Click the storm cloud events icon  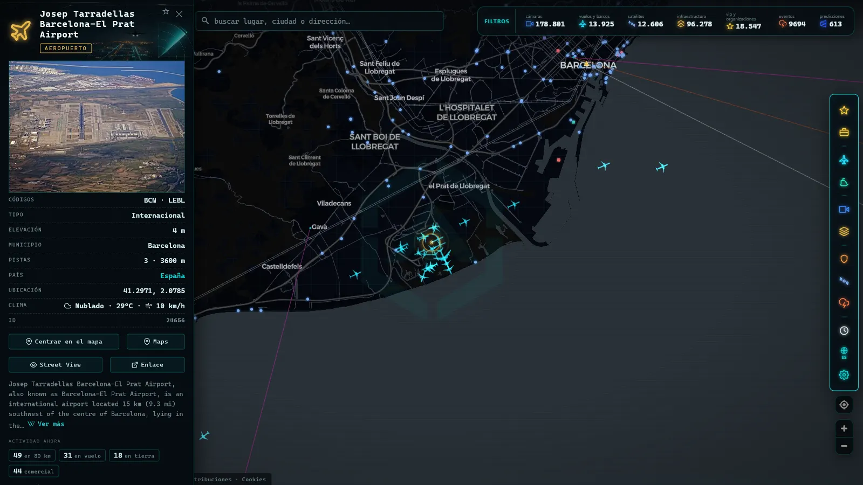(x=844, y=303)
